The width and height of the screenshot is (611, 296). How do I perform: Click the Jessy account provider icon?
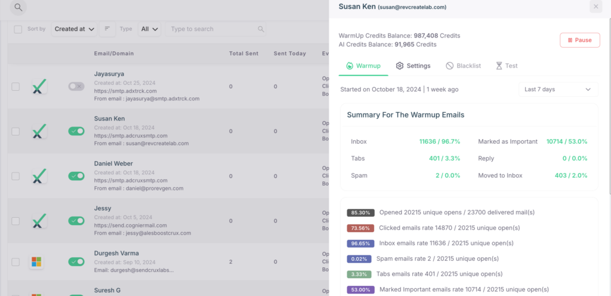[39, 221]
